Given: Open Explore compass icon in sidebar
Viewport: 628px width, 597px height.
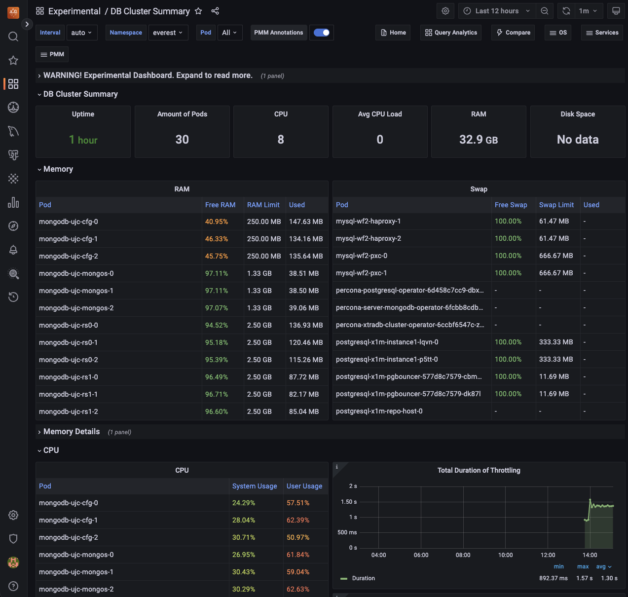Looking at the screenshot, I should (13, 226).
